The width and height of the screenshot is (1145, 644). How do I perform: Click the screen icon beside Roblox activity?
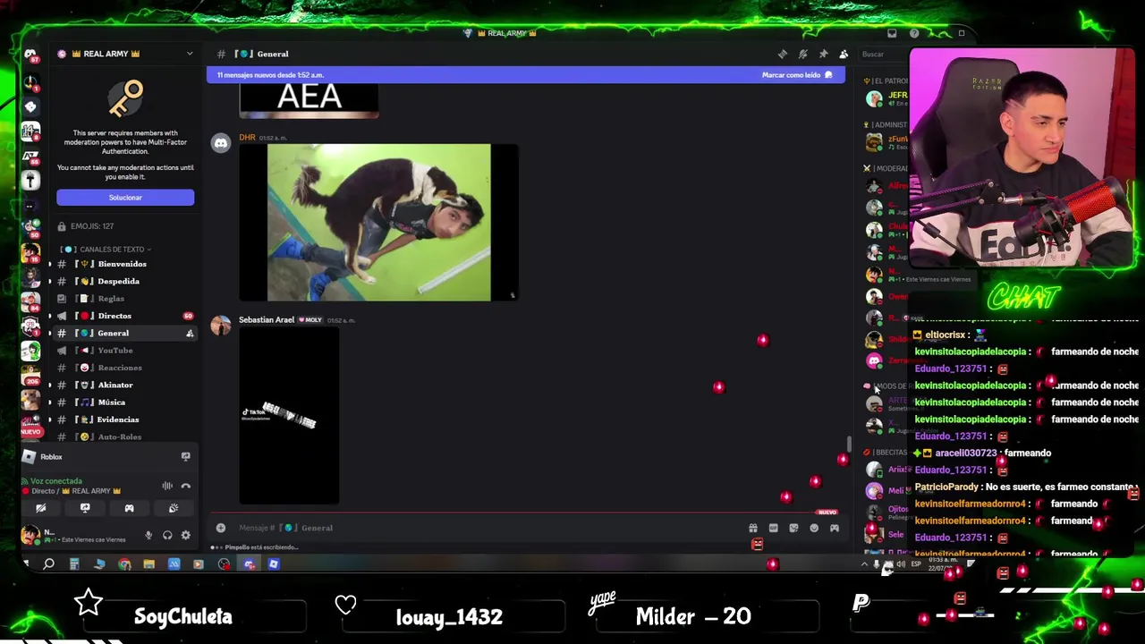point(185,456)
